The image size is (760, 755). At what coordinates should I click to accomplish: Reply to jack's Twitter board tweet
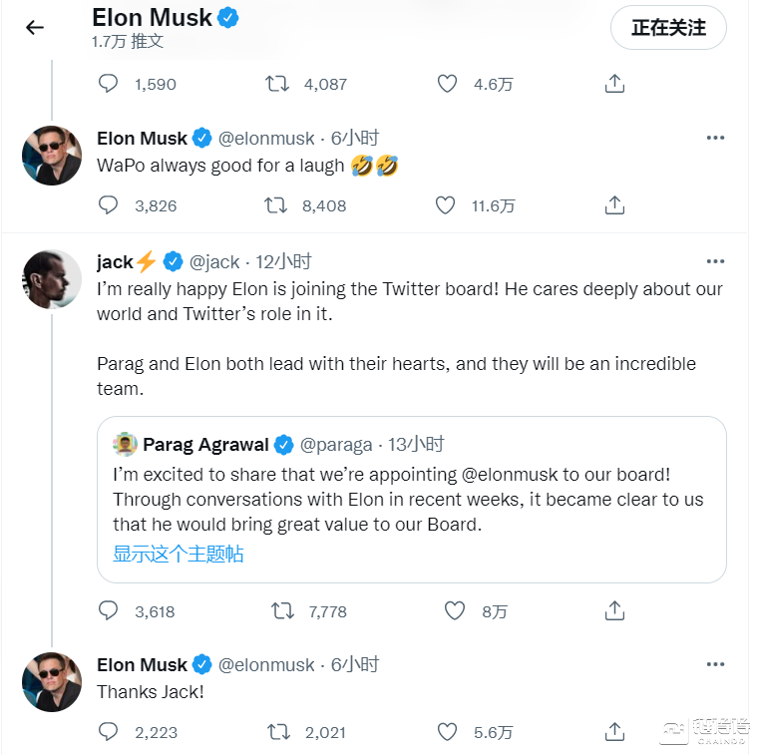(x=109, y=610)
